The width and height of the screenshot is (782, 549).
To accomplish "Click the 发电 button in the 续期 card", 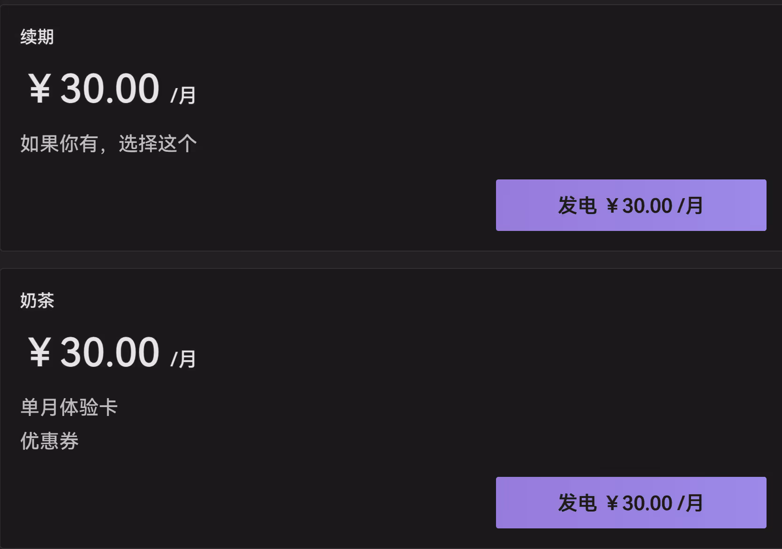I will point(631,205).
